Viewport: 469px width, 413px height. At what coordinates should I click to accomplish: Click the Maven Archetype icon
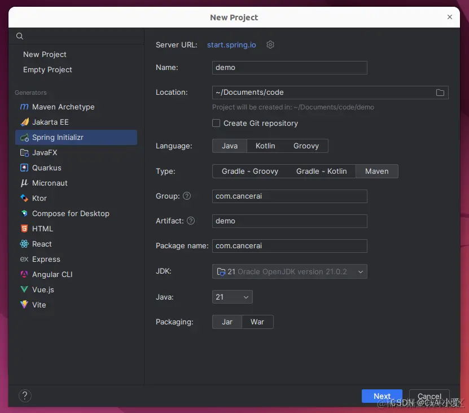24,107
